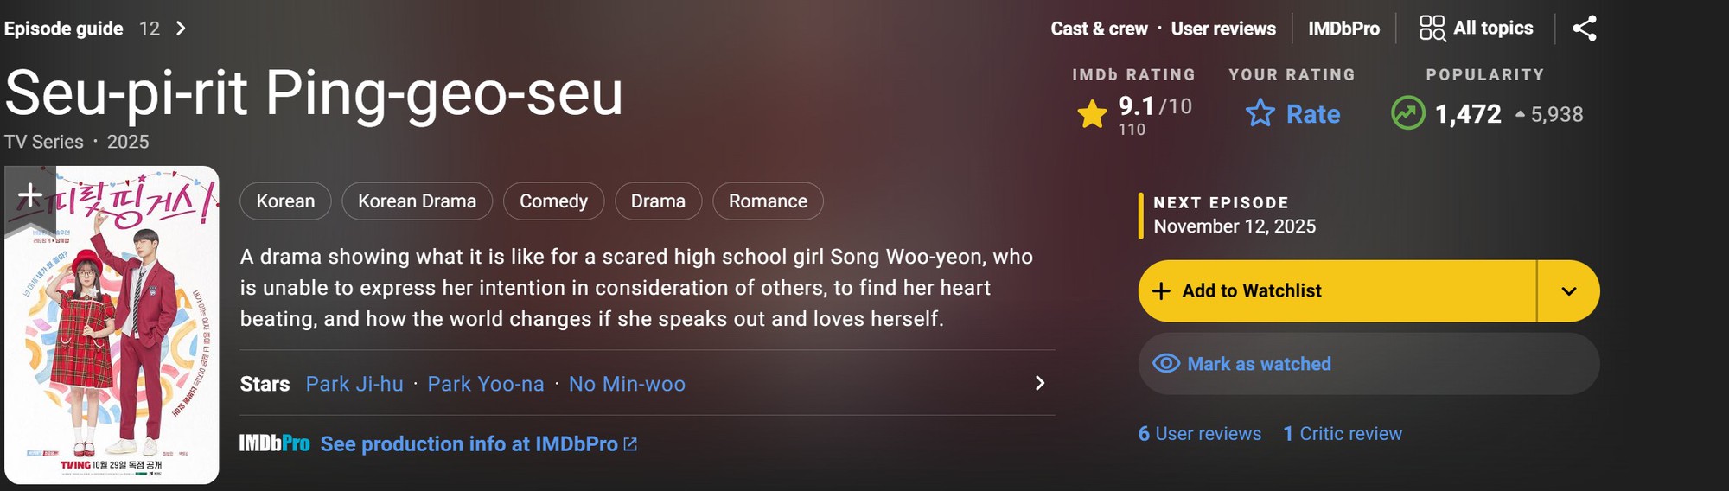Image resolution: width=1729 pixels, height=491 pixels.
Task: Open Park Ji-hu's profile link
Action: [x=354, y=384]
